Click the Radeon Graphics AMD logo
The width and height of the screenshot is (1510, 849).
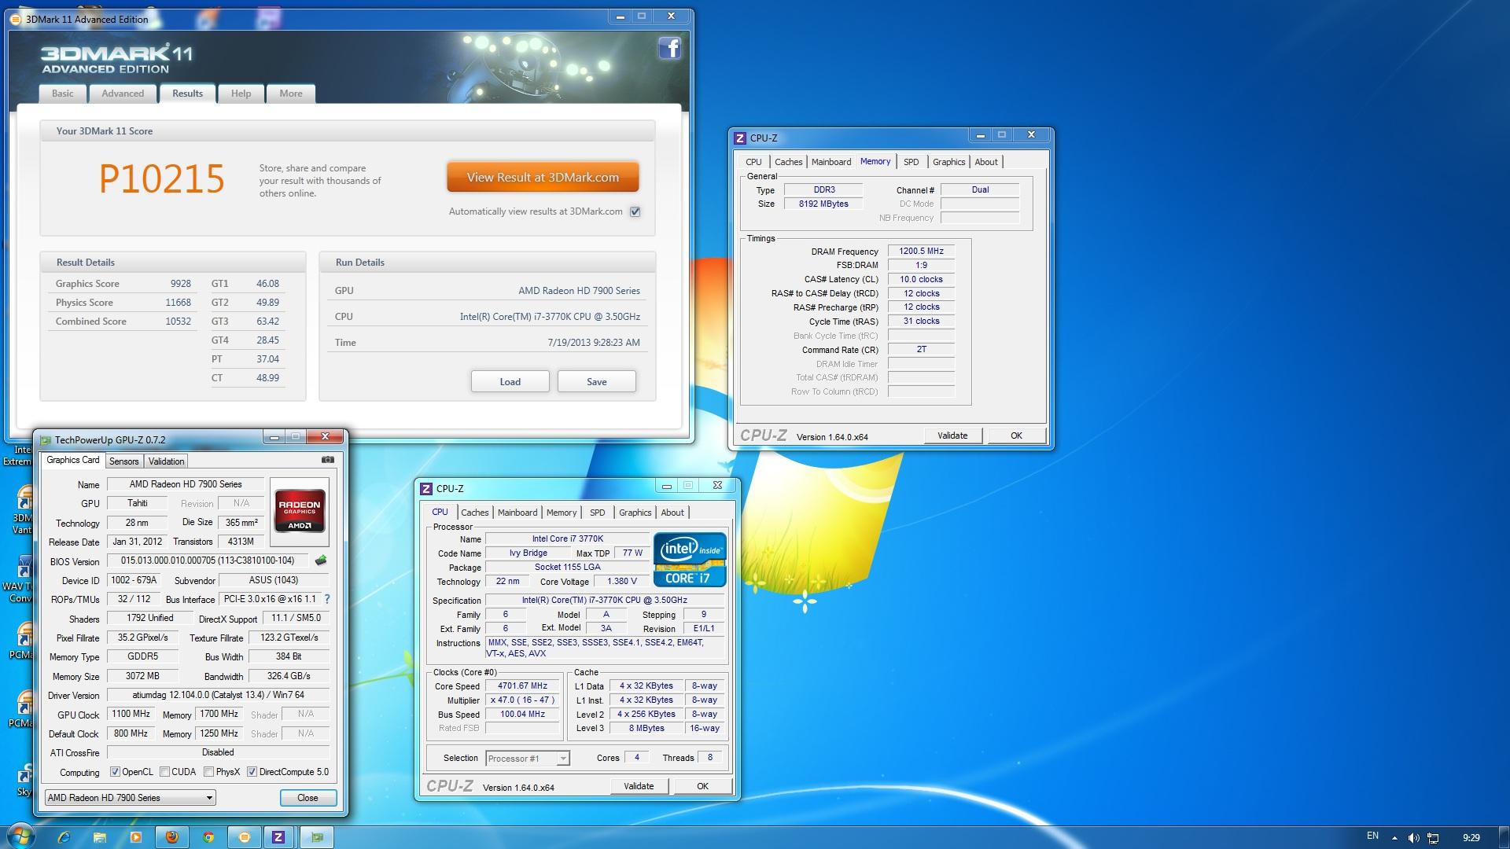tap(300, 512)
